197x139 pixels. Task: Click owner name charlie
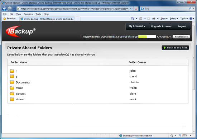click(134, 82)
